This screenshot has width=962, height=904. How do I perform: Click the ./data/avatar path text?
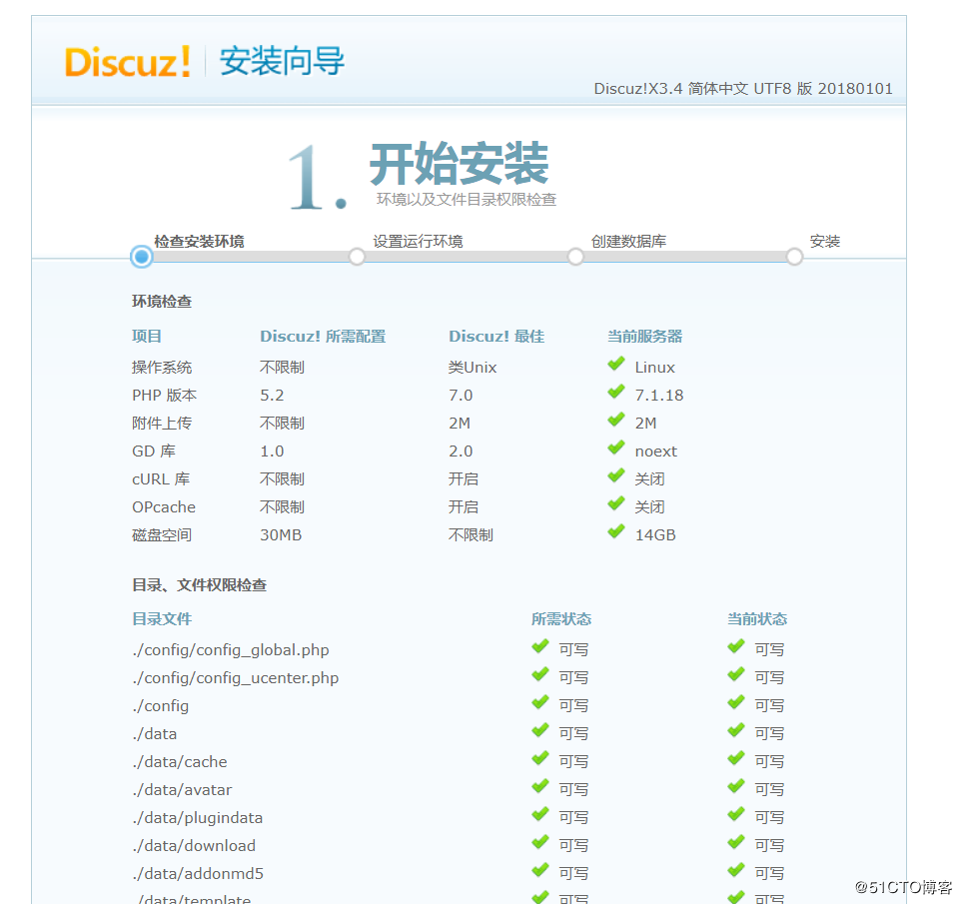[x=182, y=789]
